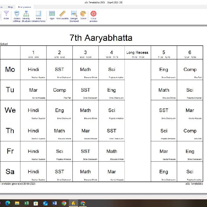The image size is (207, 207).
Task: Select Monday period 5 Eng cell
Action: pyautogui.click(x=164, y=69)
